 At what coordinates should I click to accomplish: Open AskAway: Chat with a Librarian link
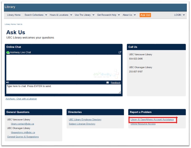[x=21, y=99]
